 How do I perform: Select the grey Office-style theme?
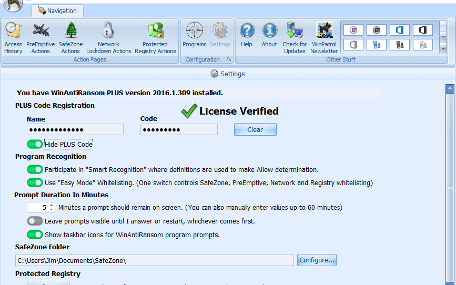tap(353, 45)
